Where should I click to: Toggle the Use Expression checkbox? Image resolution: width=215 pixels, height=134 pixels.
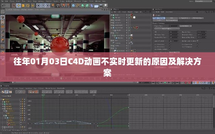pos(198,44)
